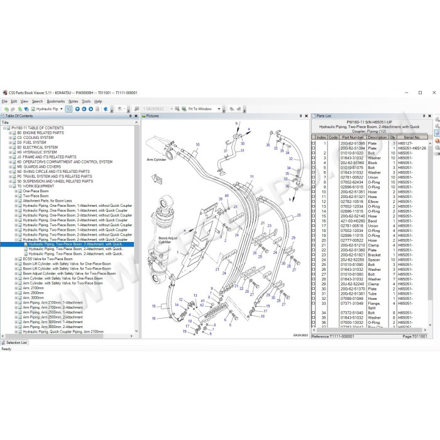This screenshot has width=440, height=440.
Task: Click the orange sphere icon on right strip
Action: click(x=437, y=141)
